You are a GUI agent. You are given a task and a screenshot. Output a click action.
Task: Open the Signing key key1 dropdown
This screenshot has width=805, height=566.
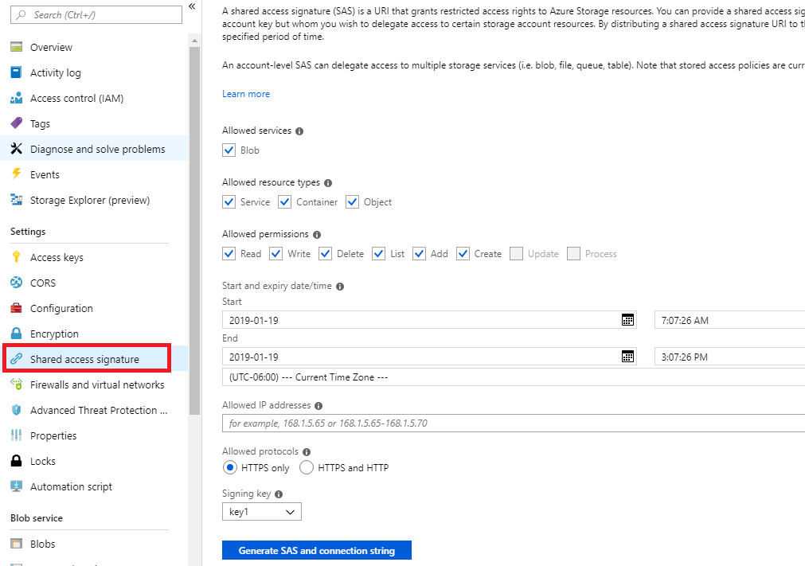[262, 512]
